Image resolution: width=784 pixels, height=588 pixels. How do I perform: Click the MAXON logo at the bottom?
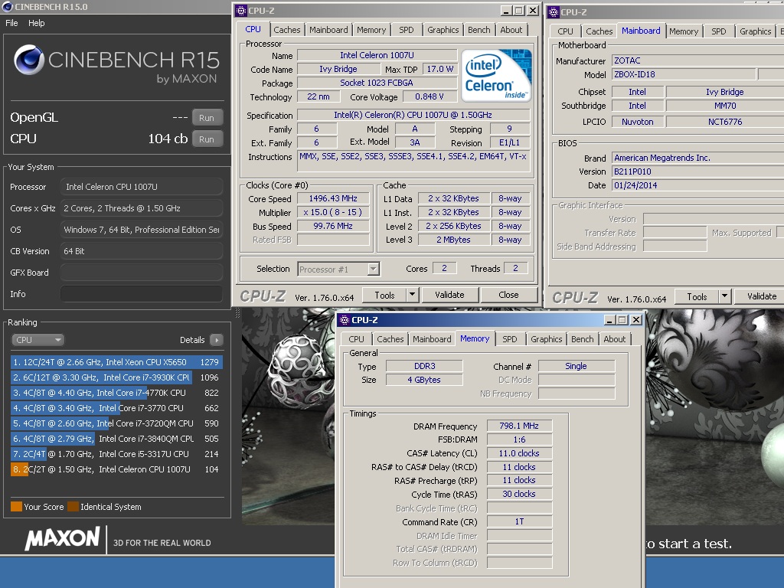pyautogui.click(x=63, y=539)
